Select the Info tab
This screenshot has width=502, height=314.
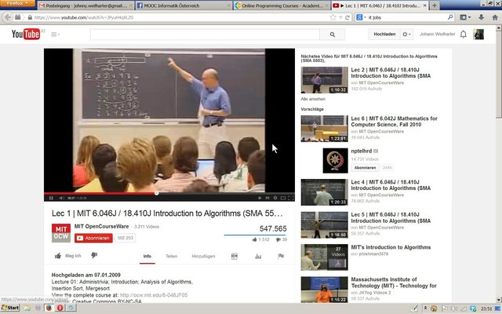click(x=147, y=256)
